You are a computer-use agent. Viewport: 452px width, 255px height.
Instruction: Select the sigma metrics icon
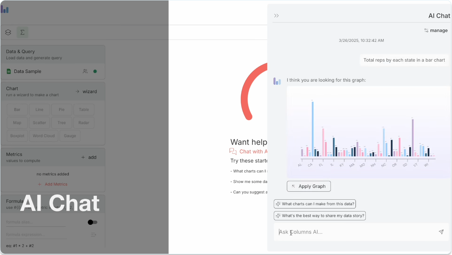[23, 32]
